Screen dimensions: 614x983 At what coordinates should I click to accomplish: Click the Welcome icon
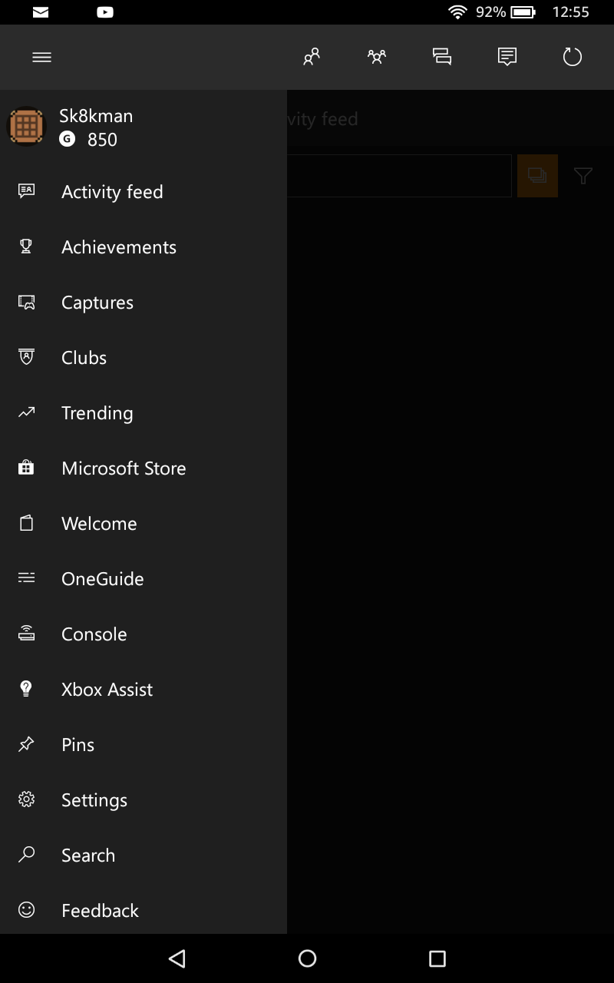tap(26, 524)
